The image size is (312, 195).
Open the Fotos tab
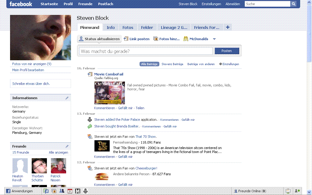[128, 27]
